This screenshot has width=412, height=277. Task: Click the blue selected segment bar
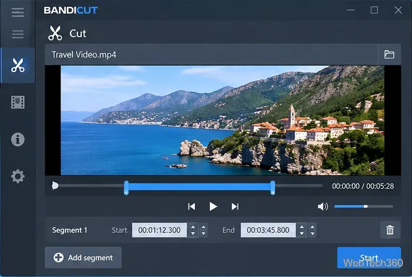[200, 187]
